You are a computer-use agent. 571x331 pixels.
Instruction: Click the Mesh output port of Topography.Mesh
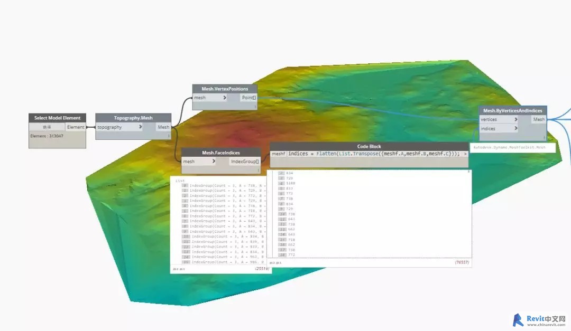[163, 127]
